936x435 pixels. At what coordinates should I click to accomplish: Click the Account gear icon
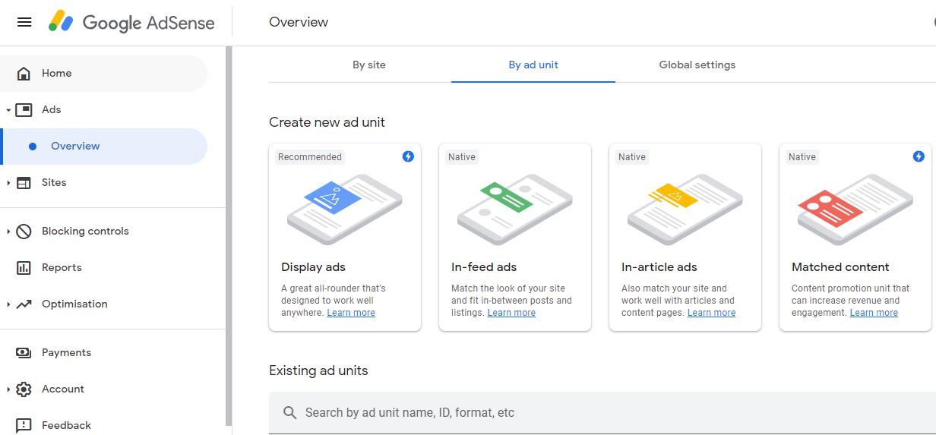(x=24, y=389)
